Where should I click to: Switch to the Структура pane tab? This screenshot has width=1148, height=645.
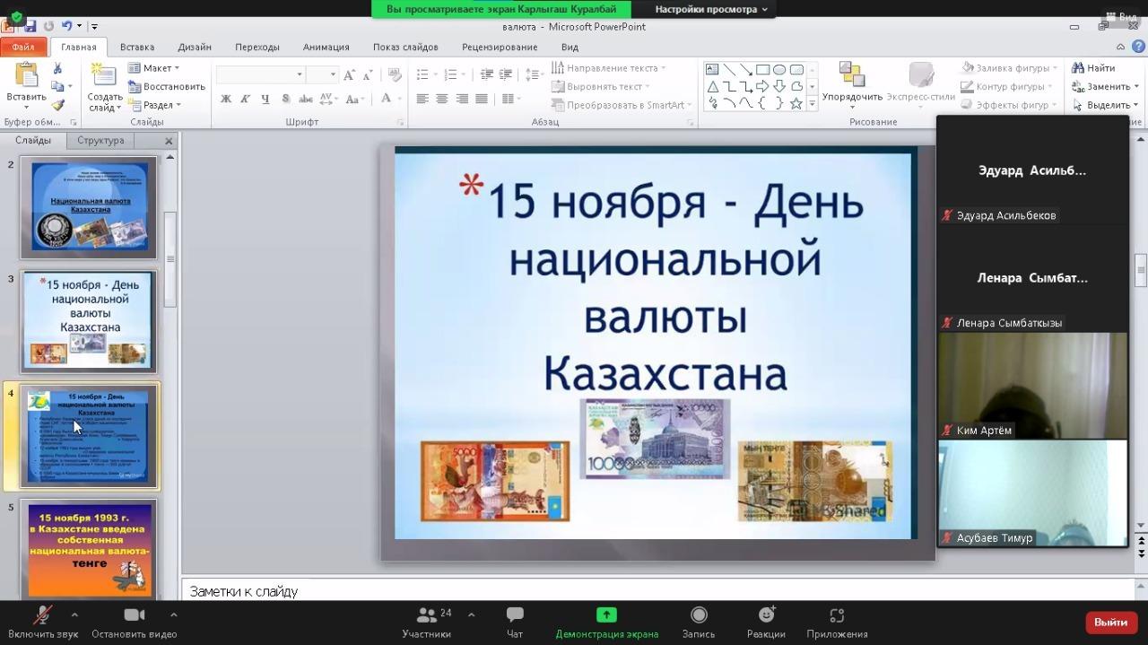(x=100, y=140)
